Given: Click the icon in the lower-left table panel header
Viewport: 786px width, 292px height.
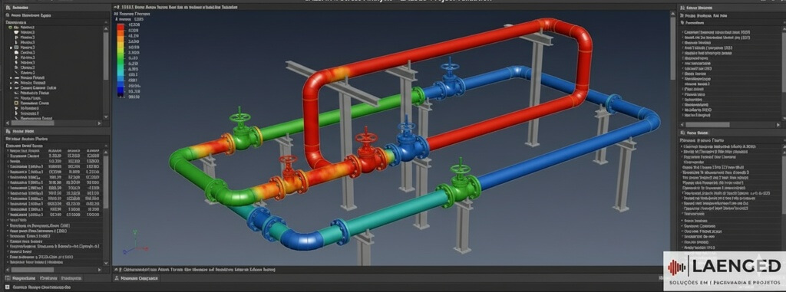Looking at the screenshot, I should point(8,131).
